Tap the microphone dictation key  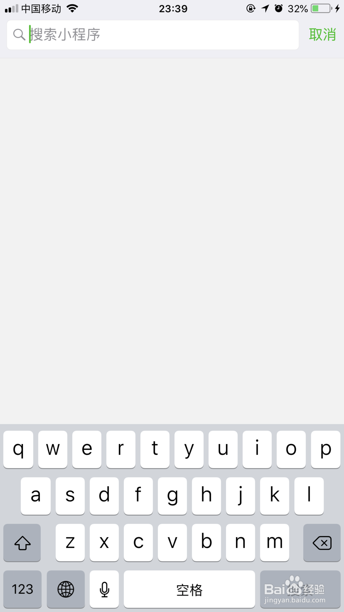click(104, 589)
